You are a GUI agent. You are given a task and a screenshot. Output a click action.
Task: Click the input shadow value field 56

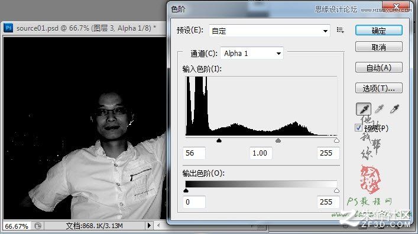pyautogui.click(x=195, y=153)
